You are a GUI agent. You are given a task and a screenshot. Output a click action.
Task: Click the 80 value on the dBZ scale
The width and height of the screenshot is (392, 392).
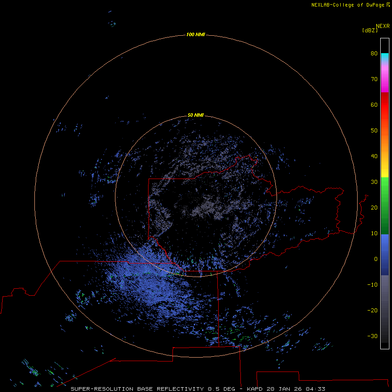tap(374, 53)
